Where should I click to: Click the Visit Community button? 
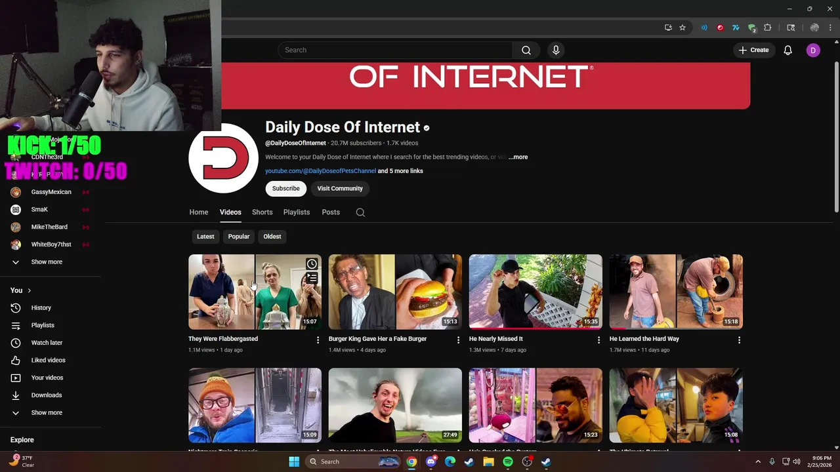340,189
